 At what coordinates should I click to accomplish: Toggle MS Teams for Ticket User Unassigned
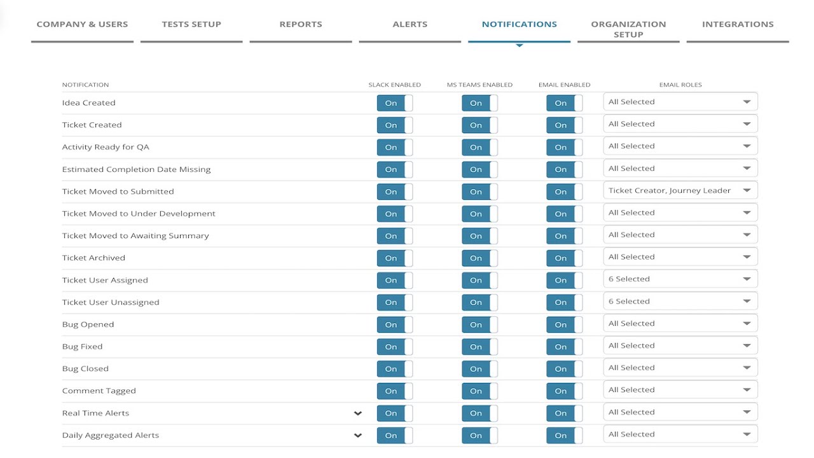coord(479,303)
